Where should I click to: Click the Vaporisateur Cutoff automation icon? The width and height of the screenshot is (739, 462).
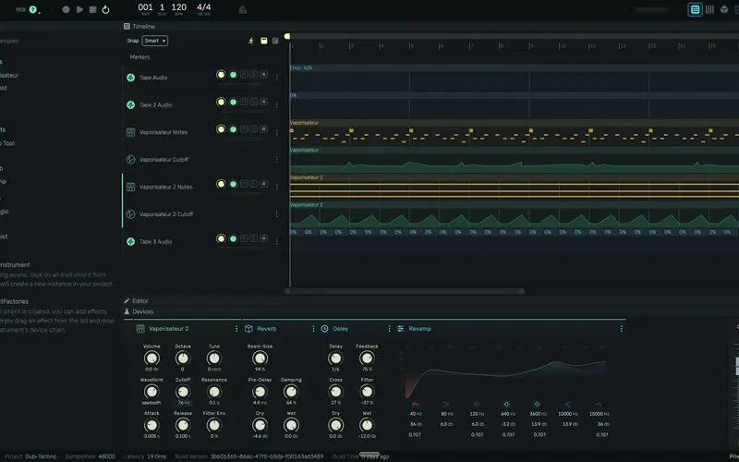click(130, 159)
